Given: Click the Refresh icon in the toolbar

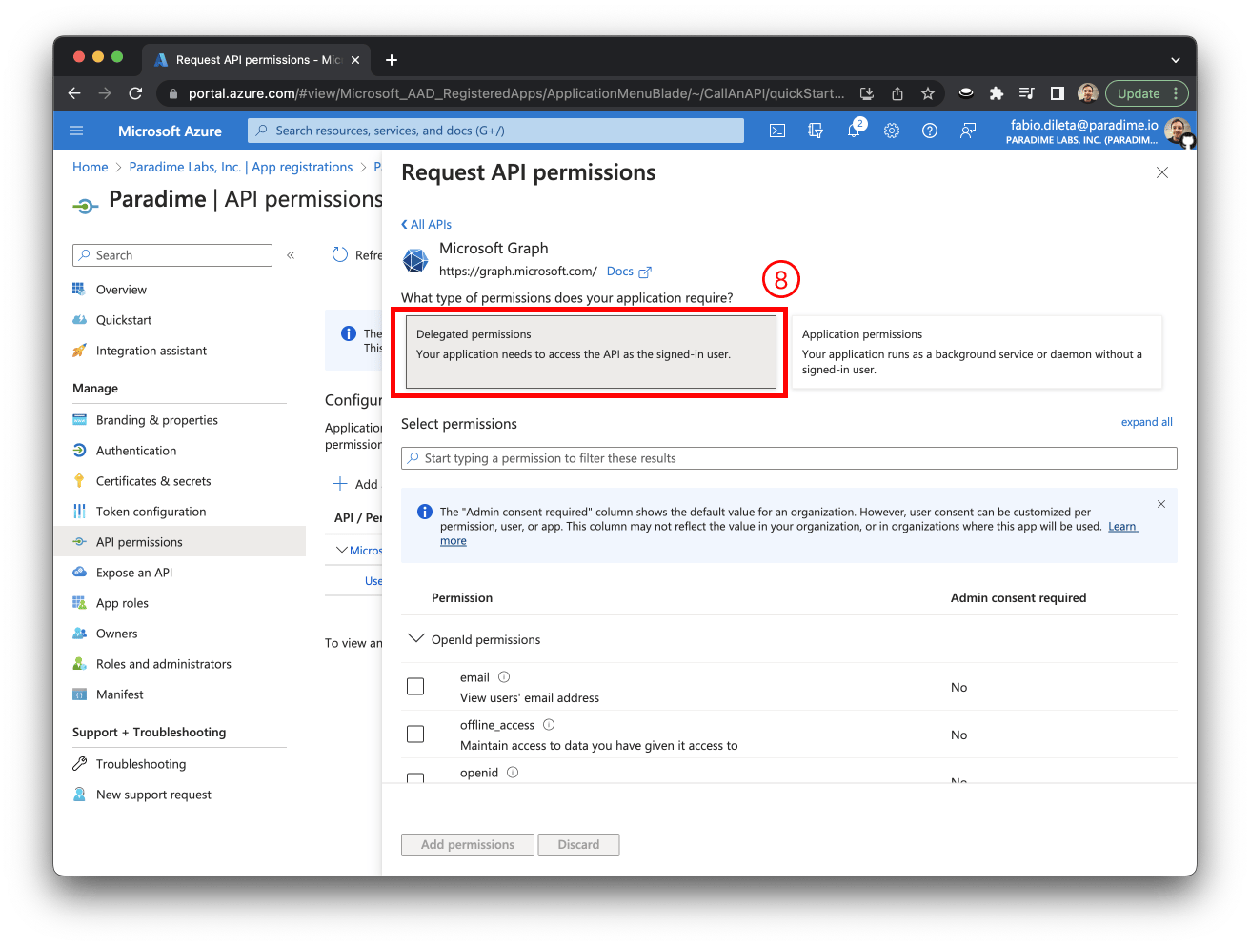Looking at the screenshot, I should click(x=340, y=255).
